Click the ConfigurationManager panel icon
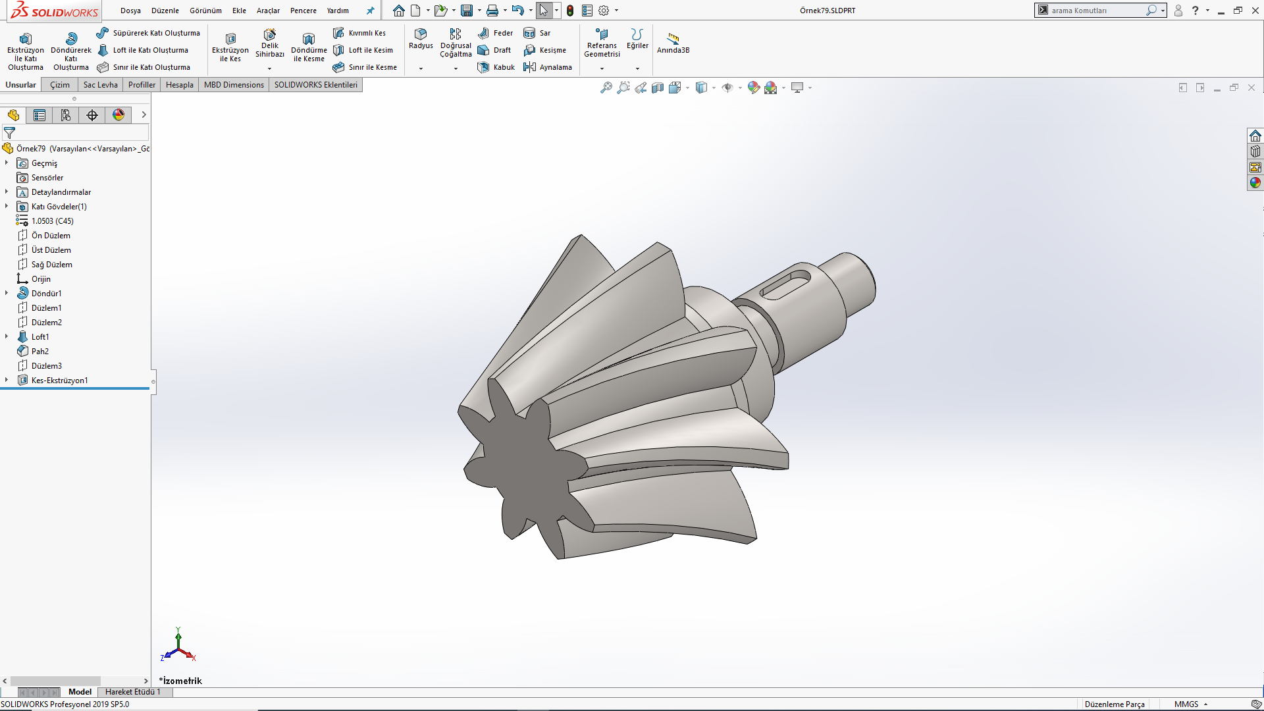Screen dimensions: 1264x711 point(66,115)
